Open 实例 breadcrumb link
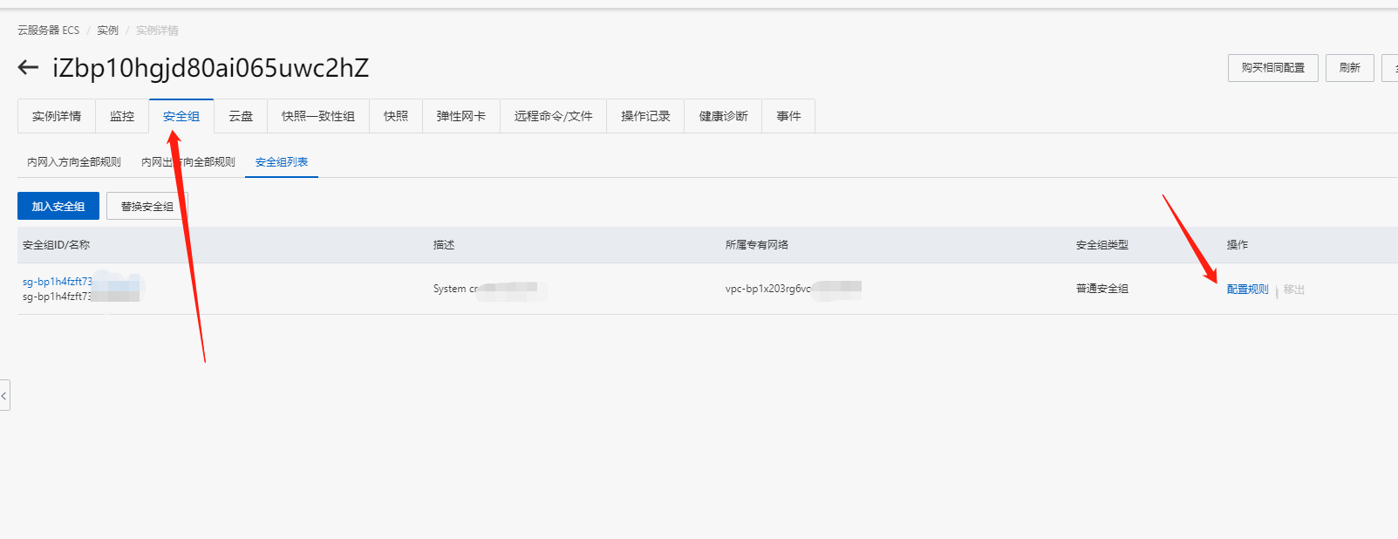Image resolution: width=1398 pixels, height=539 pixels. pyautogui.click(x=108, y=31)
